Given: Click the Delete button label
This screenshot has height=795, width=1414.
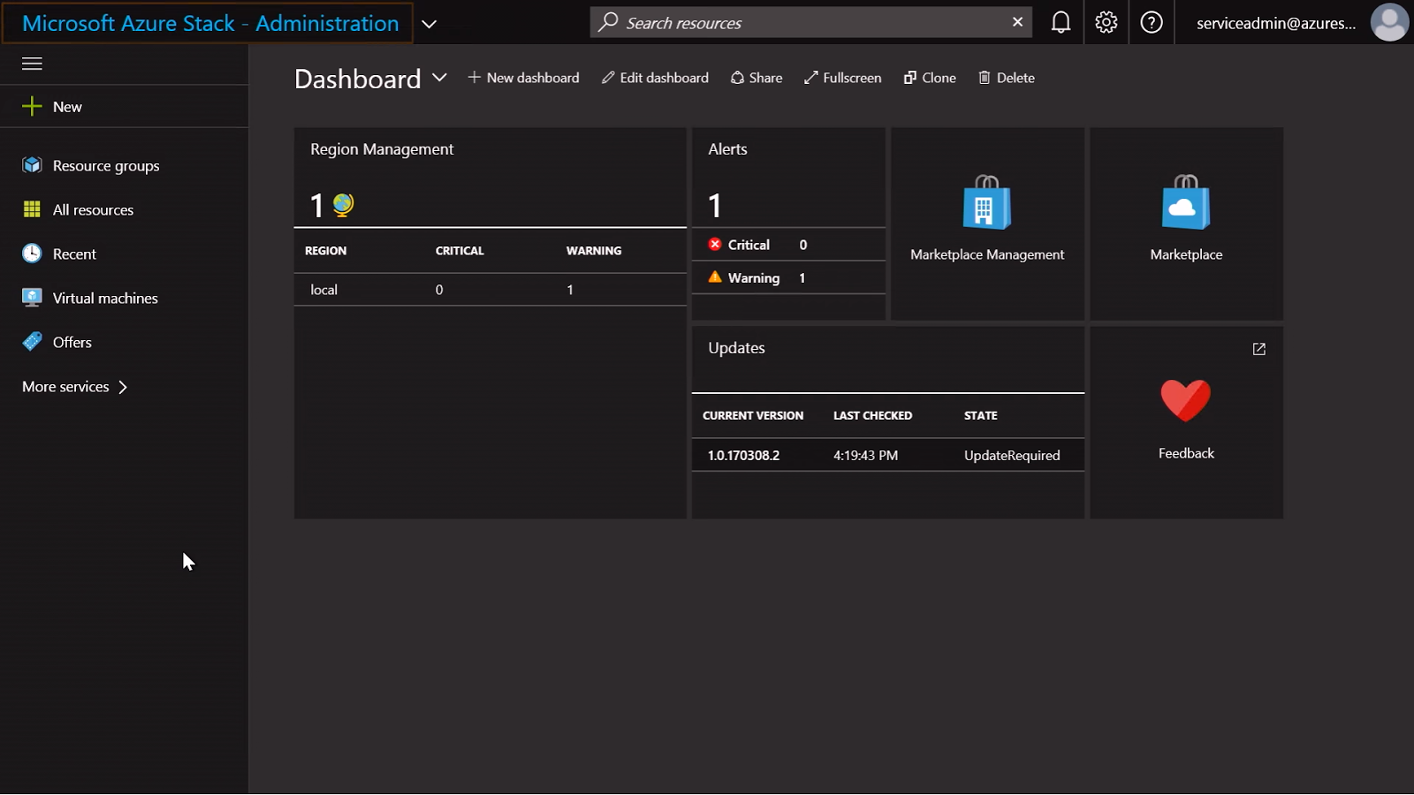Looking at the screenshot, I should pyautogui.click(x=1015, y=78).
